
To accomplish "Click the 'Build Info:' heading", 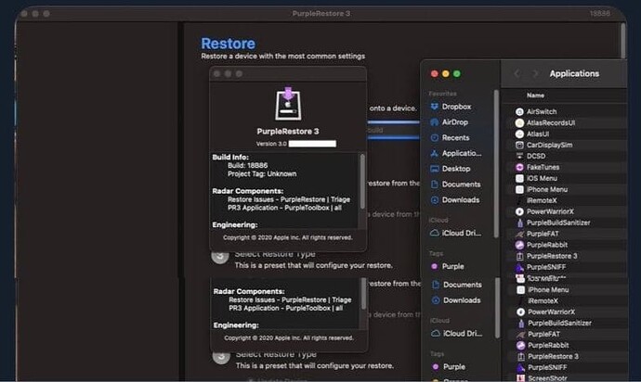I will pyautogui.click(x=230, y=157).
